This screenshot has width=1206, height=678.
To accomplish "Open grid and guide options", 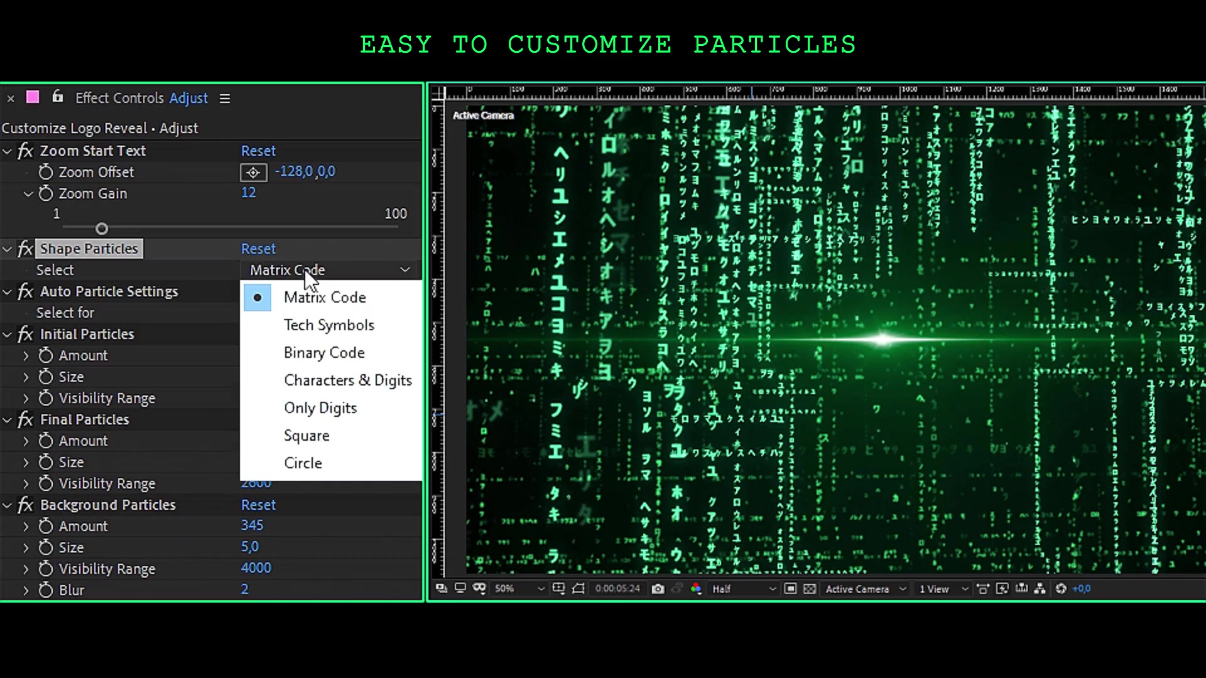I will coord(558,588).
